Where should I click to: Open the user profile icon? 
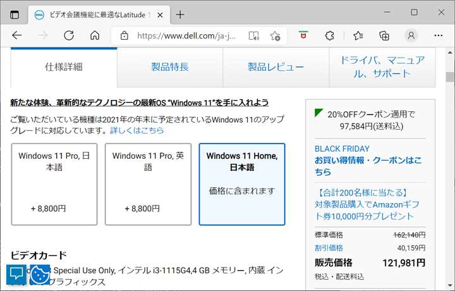click(411, 35)
